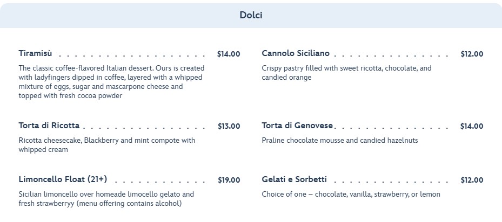Screen dimensions: 502x222
Task: Select the ricotta cheesecake blackberry description
Action: (x=107, y=145)
